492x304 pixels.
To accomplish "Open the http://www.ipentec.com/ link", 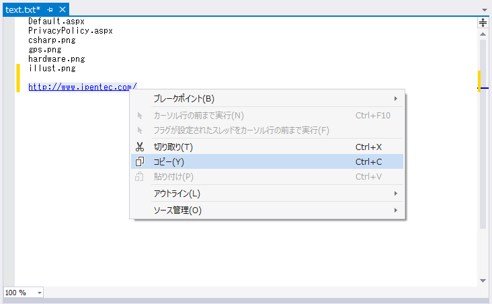I will tap(83, 87).
